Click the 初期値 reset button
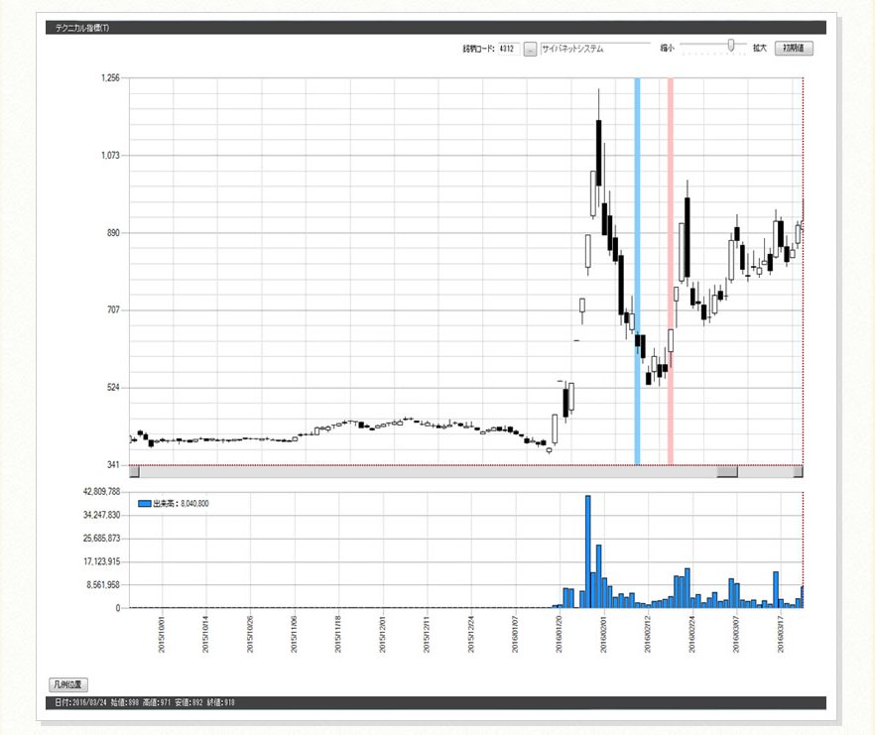This screenshot has width=875, height=735. (x=794, y=48)
